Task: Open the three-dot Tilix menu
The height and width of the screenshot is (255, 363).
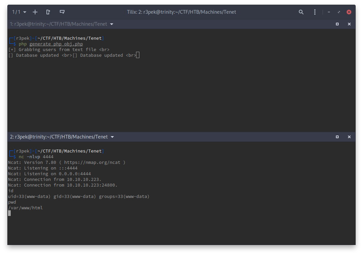Action: pos(315,12)
